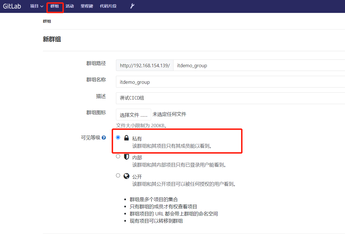This screenshot has width=345, height=234.
Task: Open the 里程碑 navigation item
Action: click(x=87, y=6)
